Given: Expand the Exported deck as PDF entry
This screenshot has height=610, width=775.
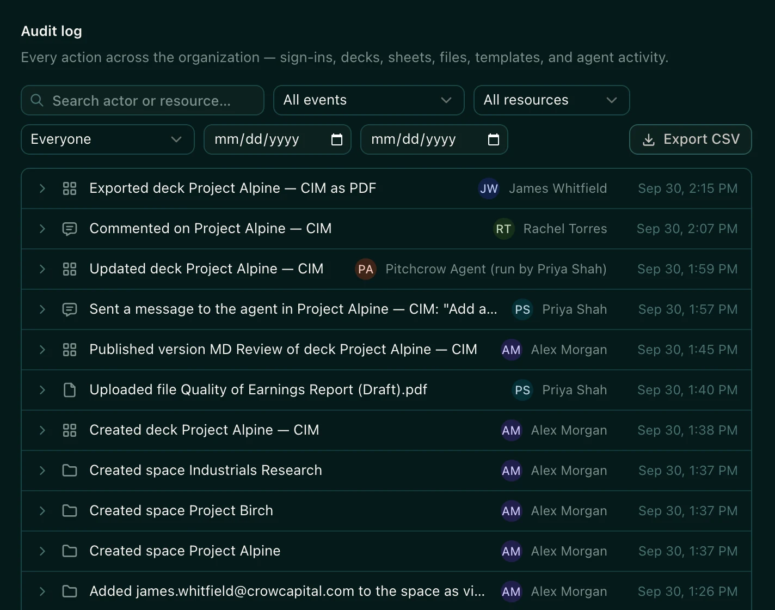Looking at the screenshot, I should tap(42, 188).
